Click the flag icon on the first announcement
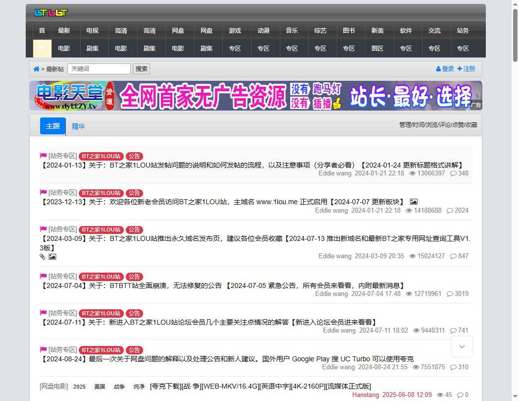519x401 pixels. pos(43,156)
